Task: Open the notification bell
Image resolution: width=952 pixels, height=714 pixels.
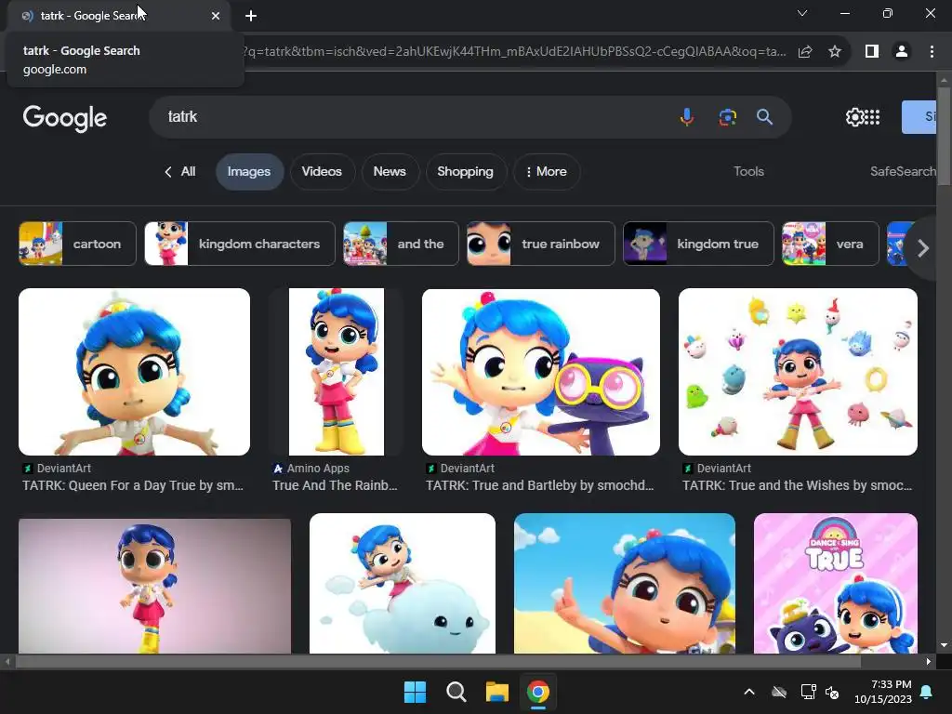Action: click(927, 692)
